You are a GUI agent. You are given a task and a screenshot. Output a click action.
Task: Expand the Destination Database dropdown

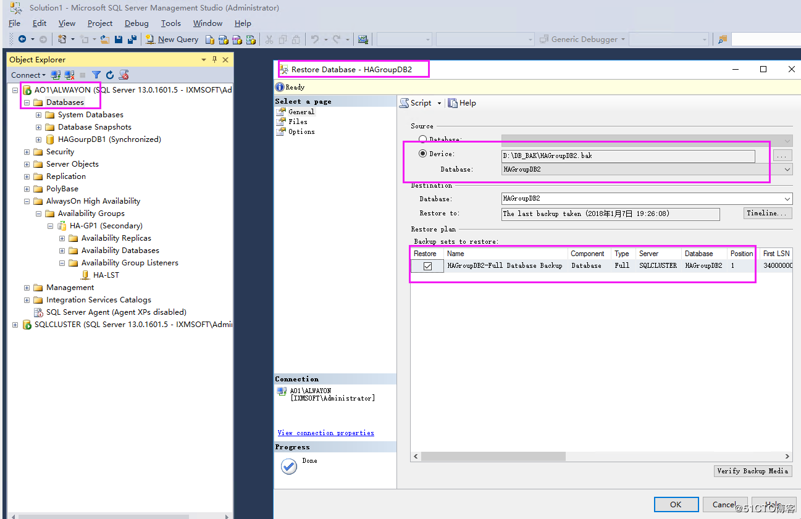(x=787, y=198)
